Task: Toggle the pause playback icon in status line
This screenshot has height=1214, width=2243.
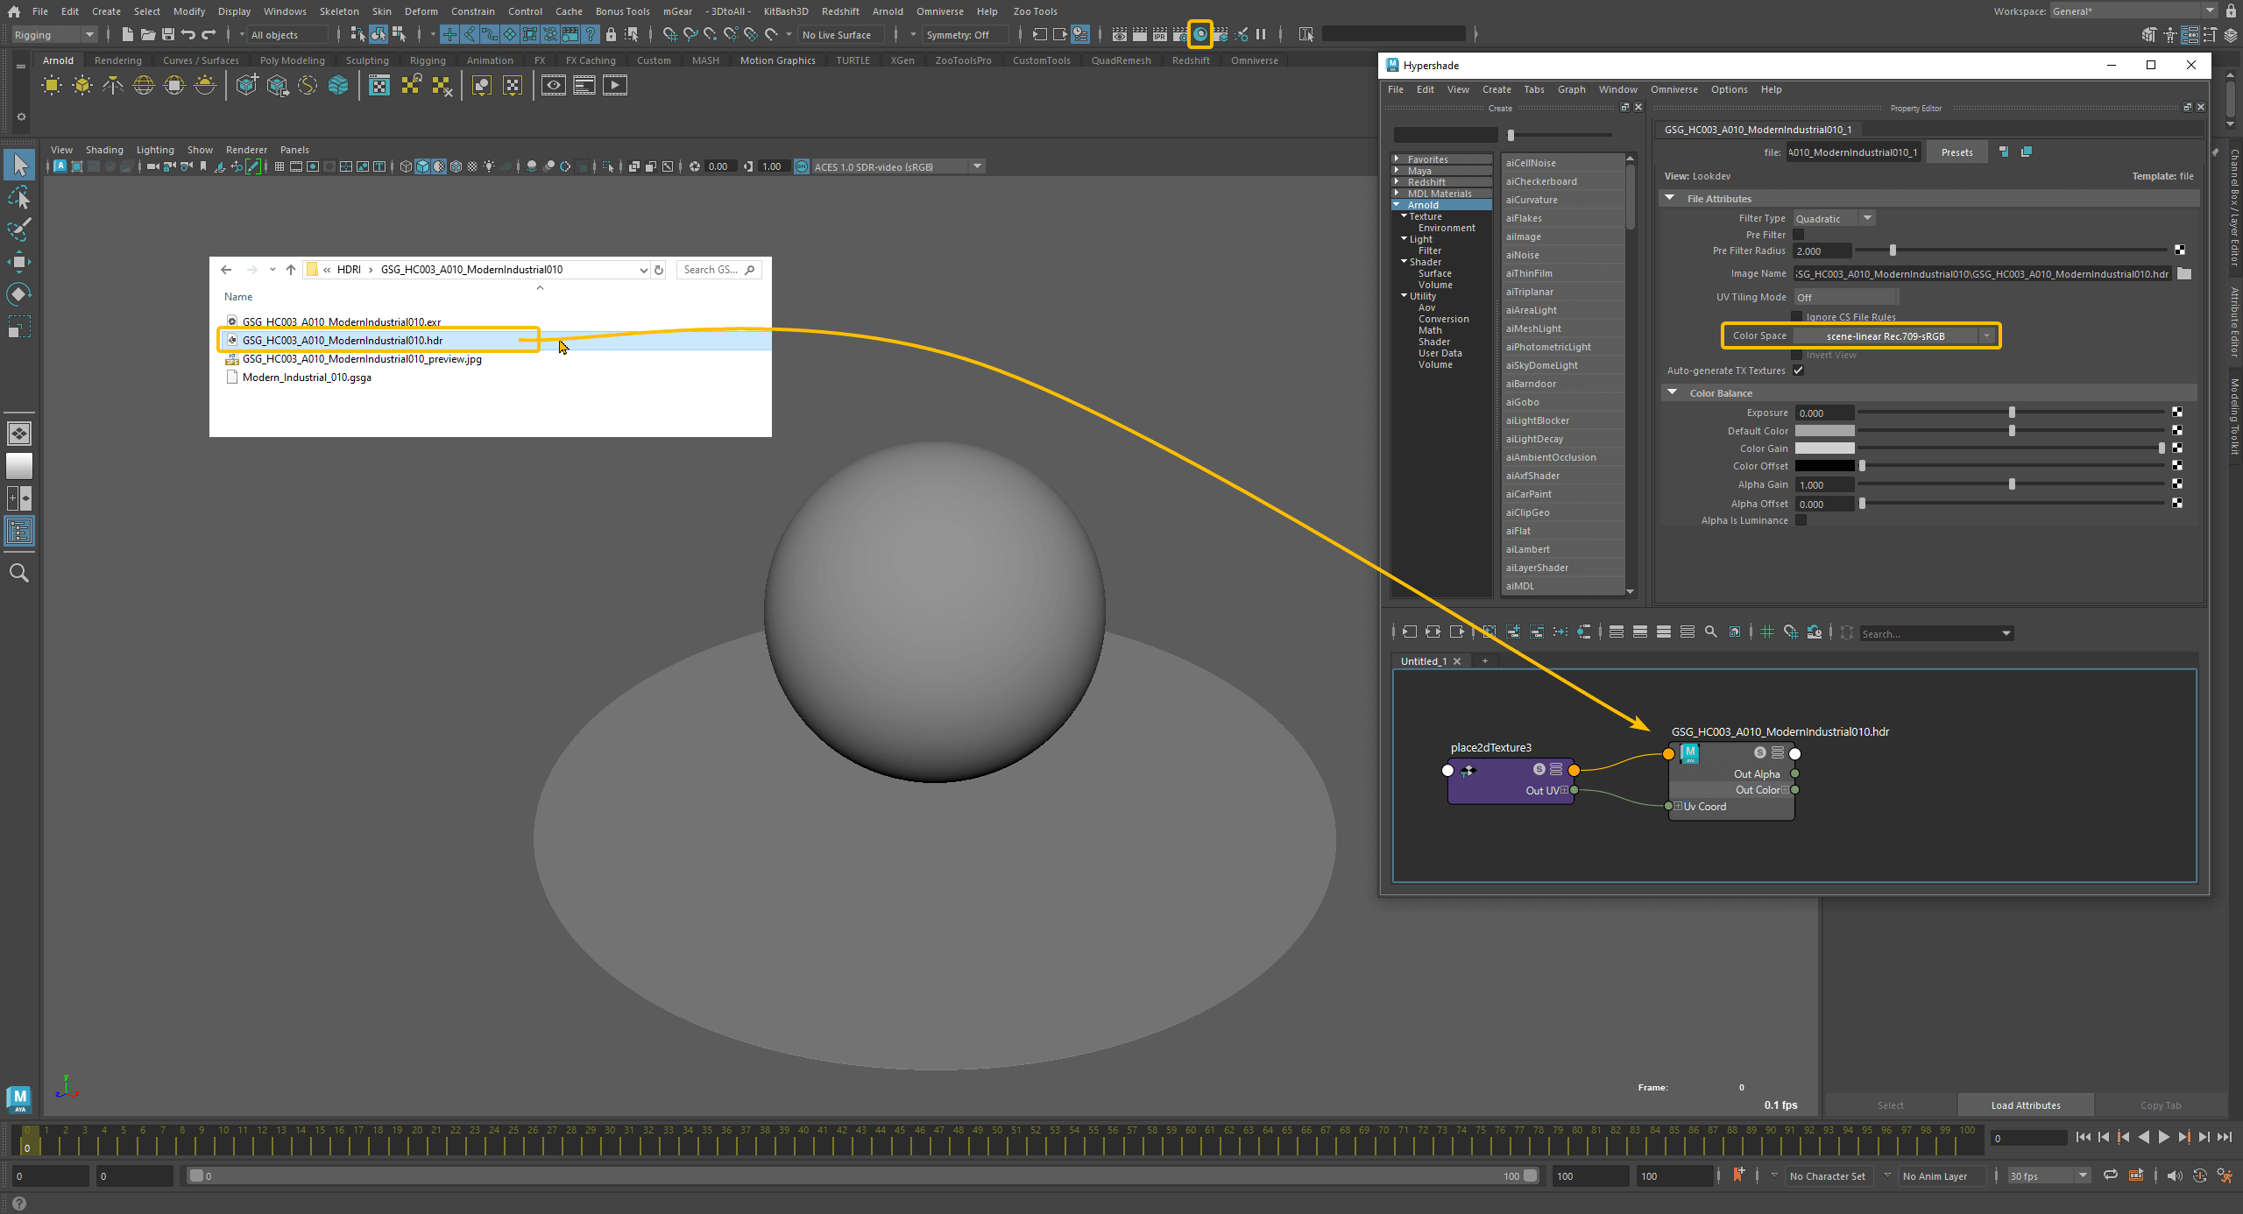Action: pos(1261,34)
